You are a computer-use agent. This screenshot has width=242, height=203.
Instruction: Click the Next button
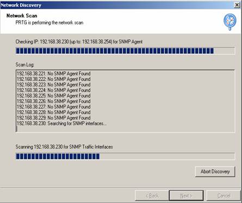coord(186,195)
